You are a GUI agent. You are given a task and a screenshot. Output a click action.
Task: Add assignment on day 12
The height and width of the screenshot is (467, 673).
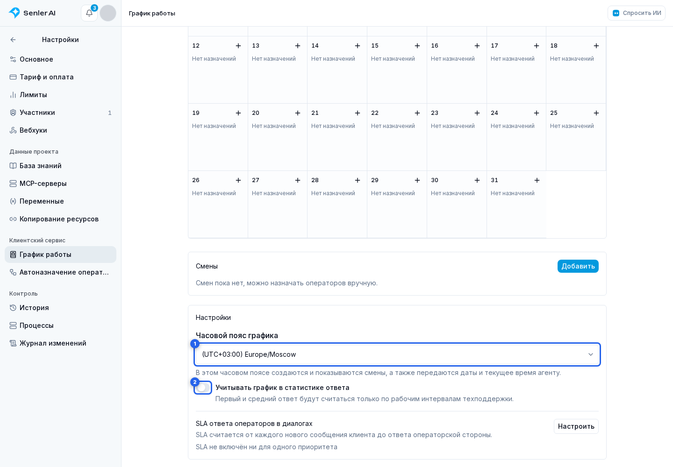point(238,46)
